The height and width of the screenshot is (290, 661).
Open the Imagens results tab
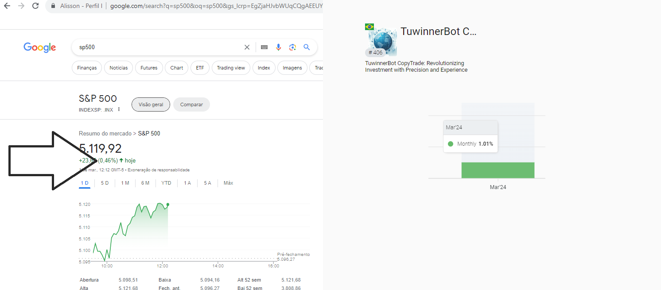(x=292, y=67)
